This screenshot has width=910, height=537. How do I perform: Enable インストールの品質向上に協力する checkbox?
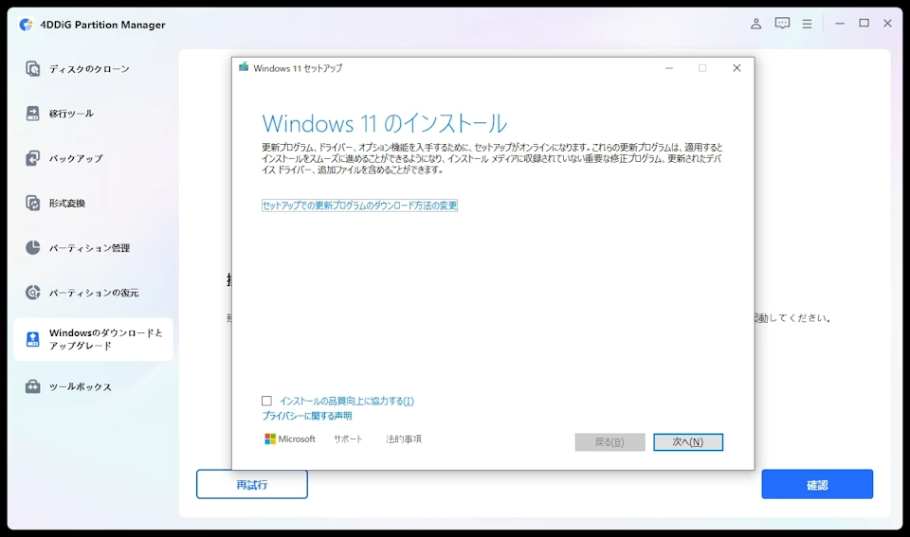(266, 401)
